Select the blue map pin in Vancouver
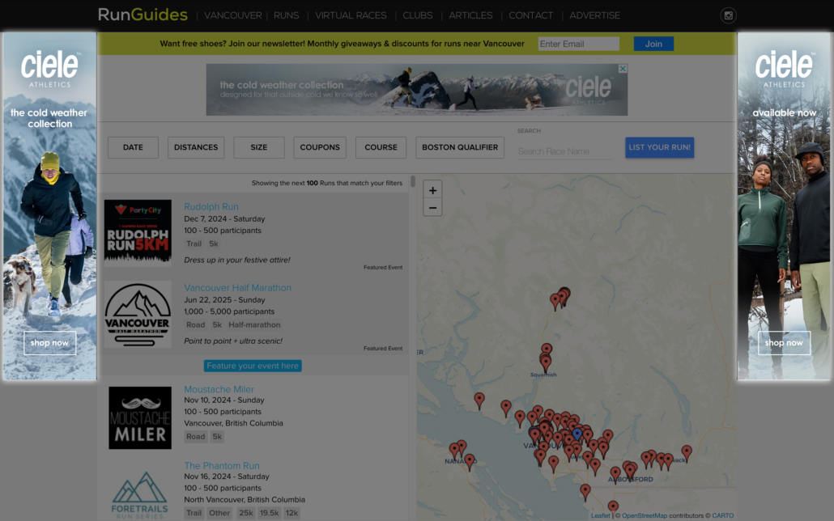 pos(577,435)
